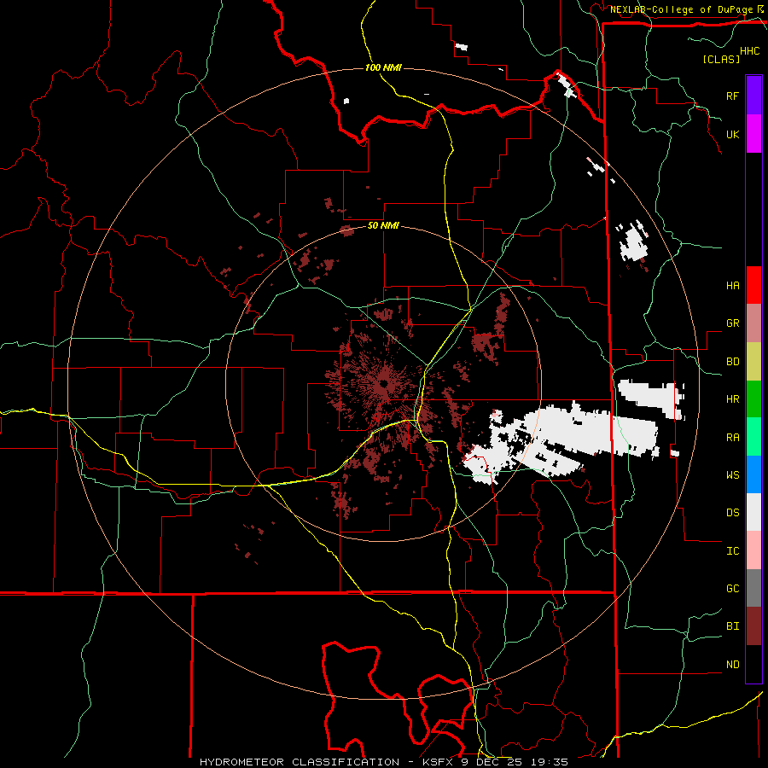Select the GR legend color block
Viewport: 768px width, 768px height.
[x=753, y=323]
